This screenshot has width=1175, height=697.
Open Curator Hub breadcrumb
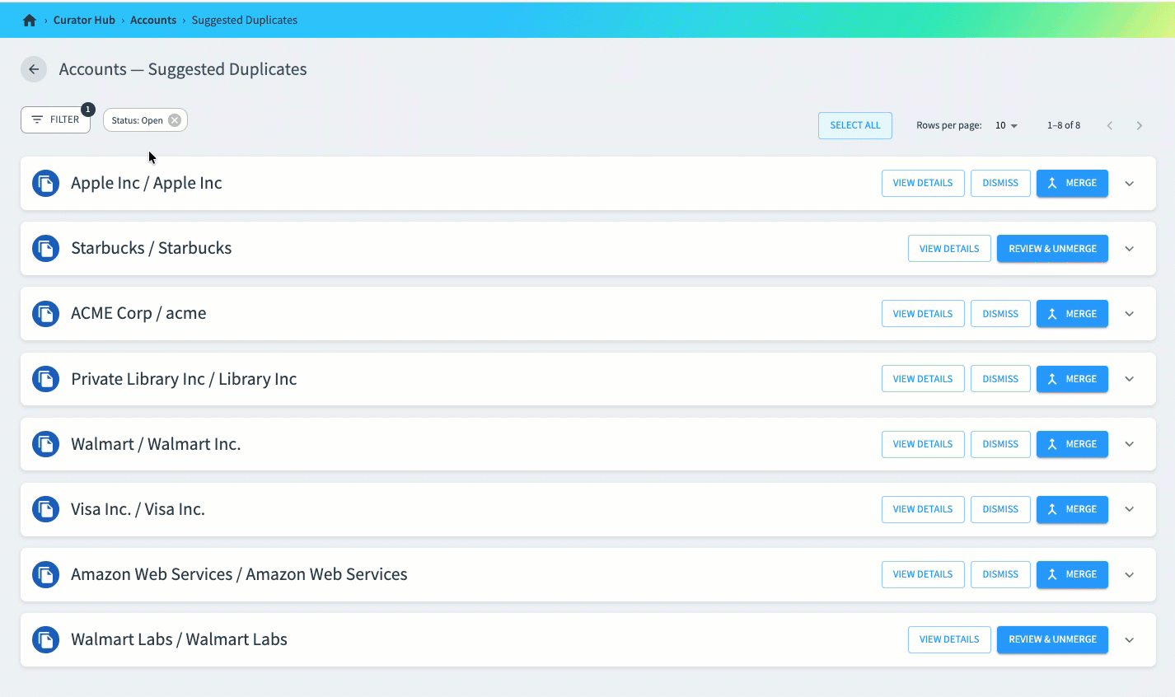tap(84, 20)
